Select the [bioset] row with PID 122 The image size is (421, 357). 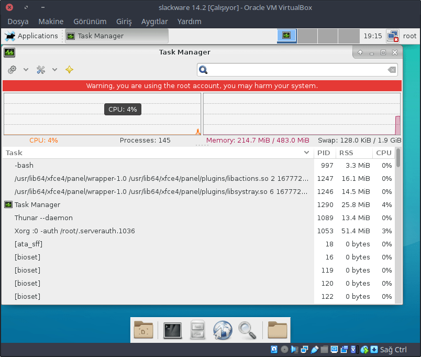[198, 297]
